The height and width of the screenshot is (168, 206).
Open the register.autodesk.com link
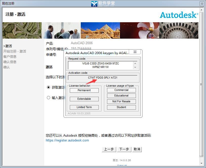pos(67,140)
